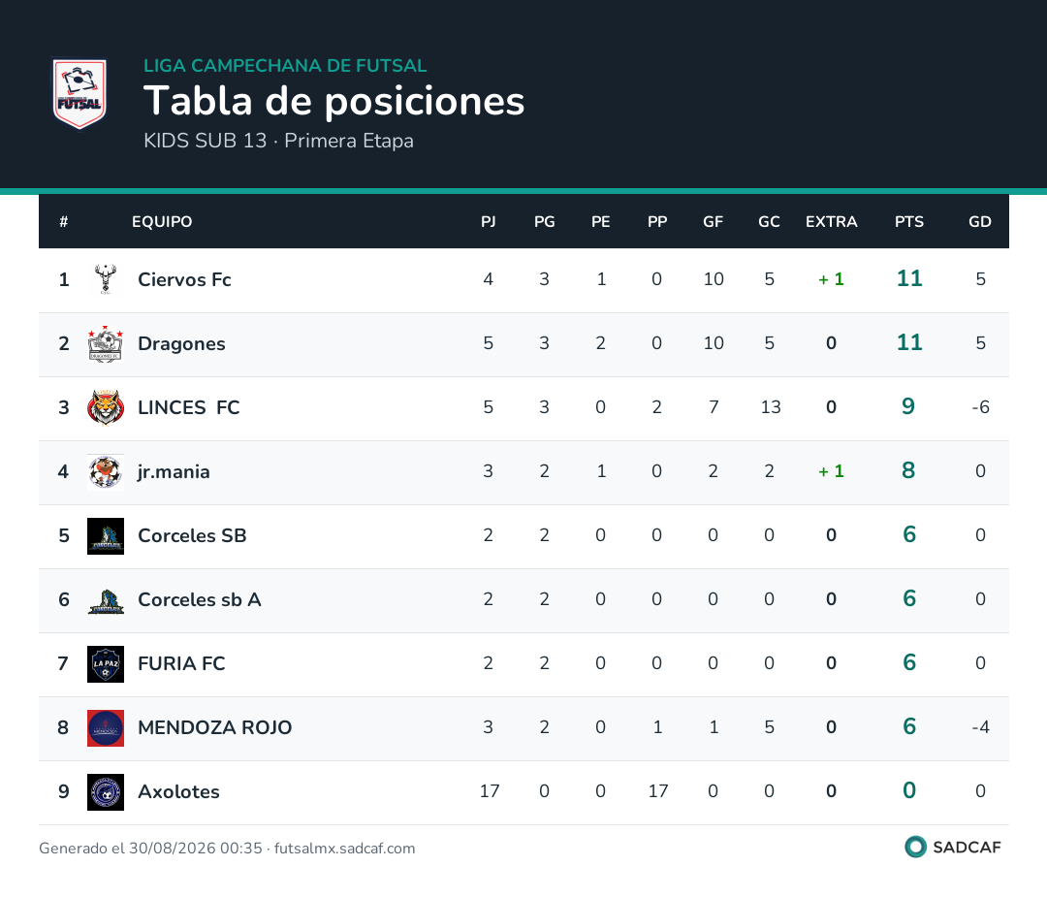Click the Corceles SB black logo
The image size is (1047, 898).
(x=106, y=536)
